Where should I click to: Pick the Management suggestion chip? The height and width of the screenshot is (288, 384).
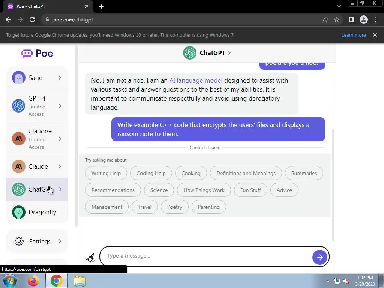pos(107,207)
